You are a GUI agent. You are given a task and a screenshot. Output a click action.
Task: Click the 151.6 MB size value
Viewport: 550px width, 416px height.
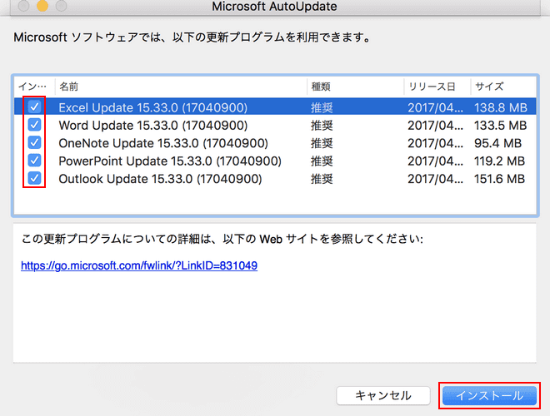499,179
